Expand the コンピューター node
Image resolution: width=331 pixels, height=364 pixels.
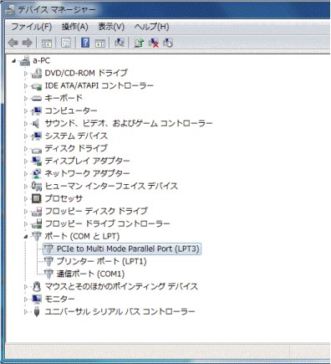tap(26, 111)
